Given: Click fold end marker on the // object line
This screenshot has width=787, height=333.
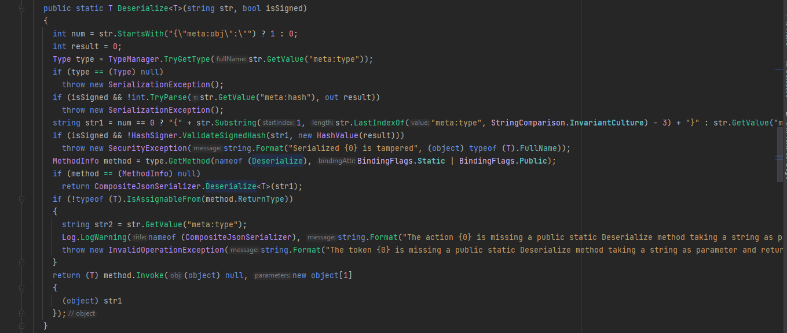Looking at the screenshot, I should (x=21, y=314).
